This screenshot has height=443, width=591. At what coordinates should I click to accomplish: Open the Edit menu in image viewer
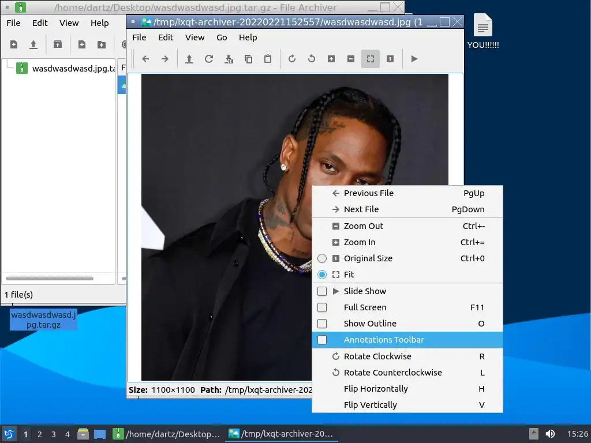pos(166,37)
